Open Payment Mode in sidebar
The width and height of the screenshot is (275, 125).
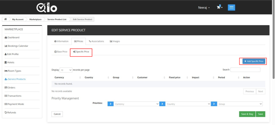pos(15,104)
